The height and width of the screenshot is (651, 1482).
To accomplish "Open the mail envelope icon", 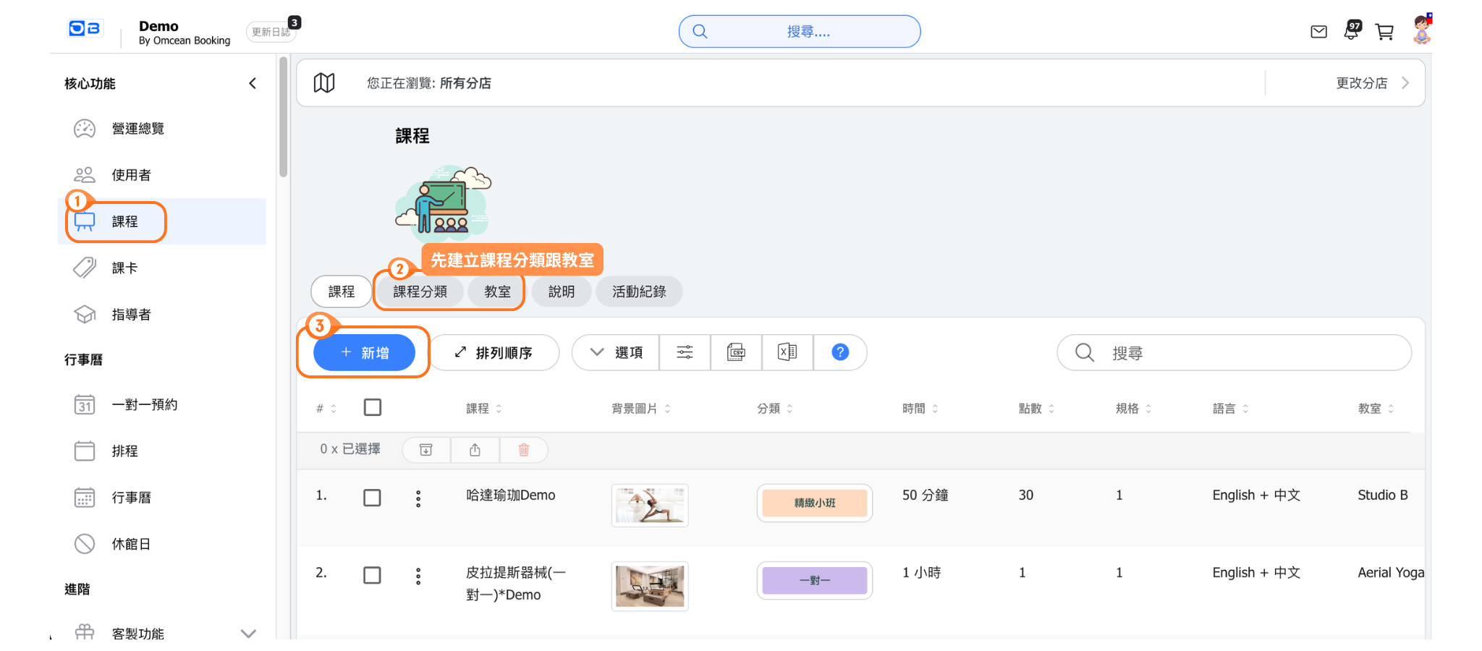I will click(x=1318, y=32).
